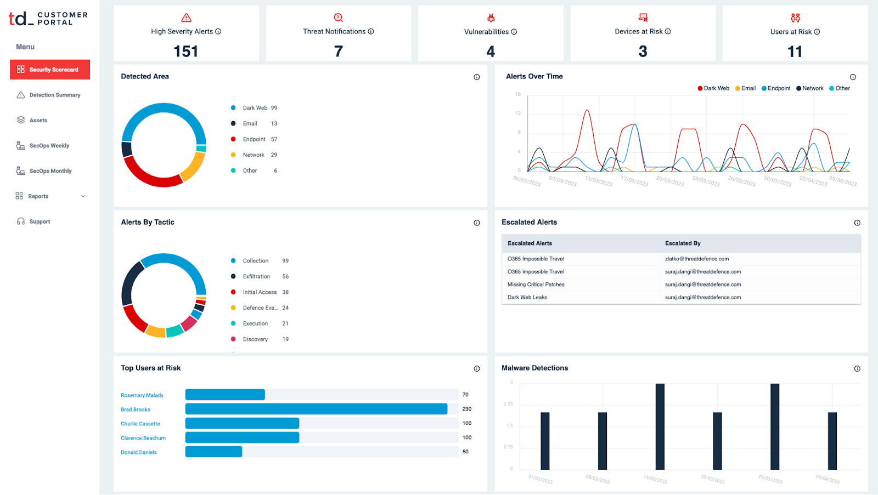Click the Reports grid icon in sidebar

19,196
